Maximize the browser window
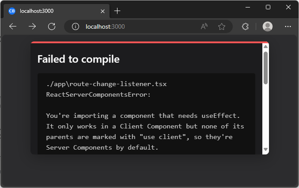This screenshot has width=299, height=188. (x=268, y=7)
